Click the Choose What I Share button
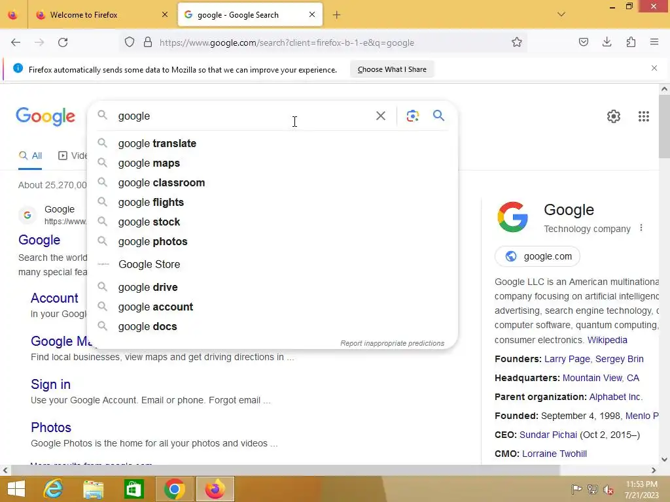The width and height of the screenshot is (670, 502). click(392, 69)
